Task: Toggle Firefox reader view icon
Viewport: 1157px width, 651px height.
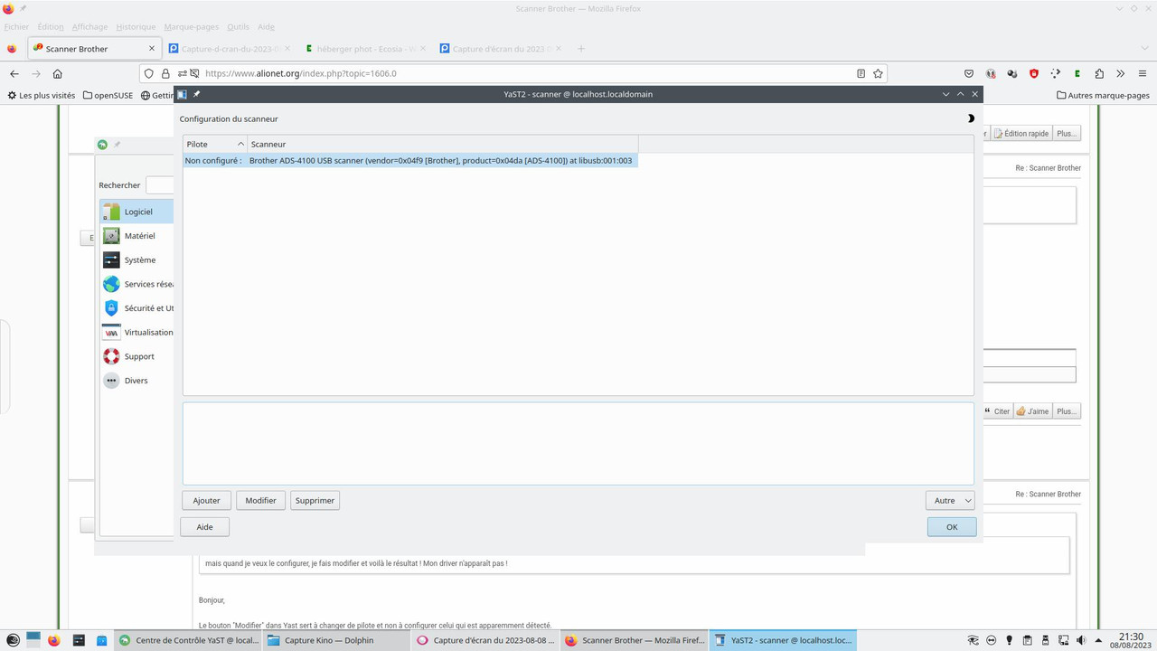Action: click(x=861, y=73)
